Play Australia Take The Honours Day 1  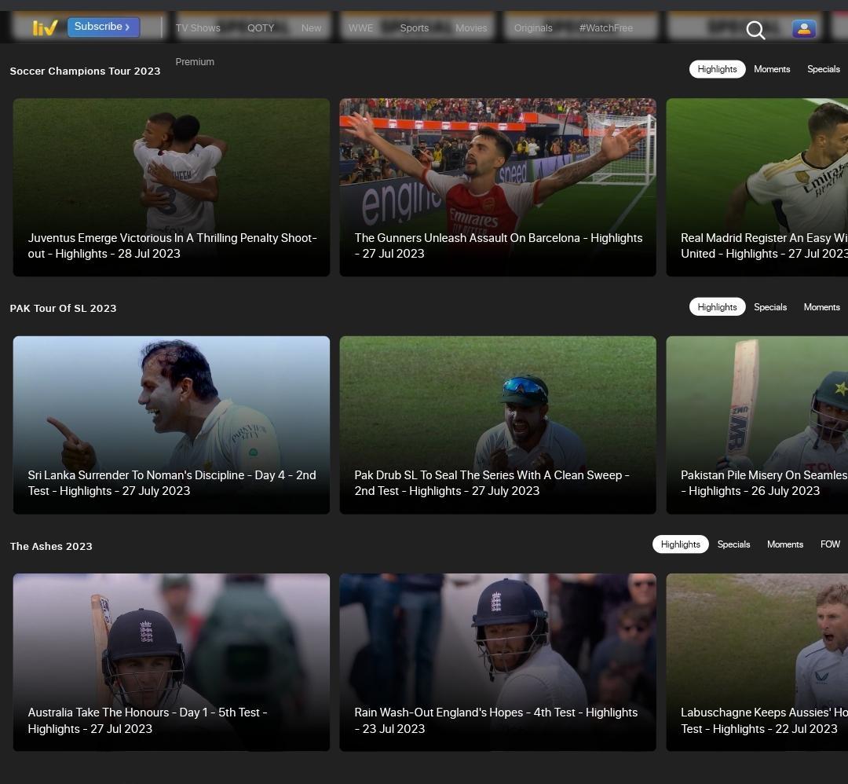pyautogui.click(x=171, y=662)
